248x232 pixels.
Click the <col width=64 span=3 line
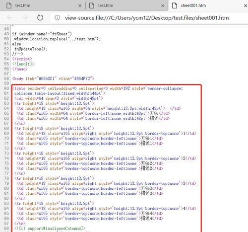(59, 98)
